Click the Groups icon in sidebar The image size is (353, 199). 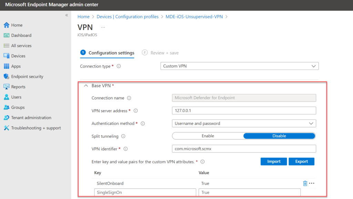pyautogui.click(x=7, y=107)
